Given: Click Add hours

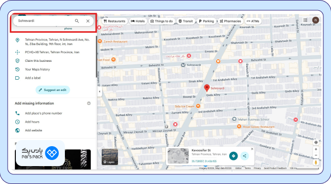Looking at the screenshot, I should point(32,122).
